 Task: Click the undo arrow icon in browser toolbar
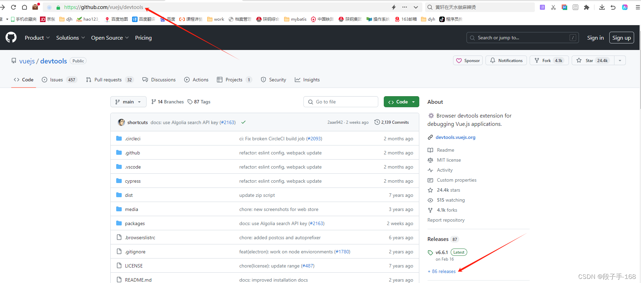point(613,7)
